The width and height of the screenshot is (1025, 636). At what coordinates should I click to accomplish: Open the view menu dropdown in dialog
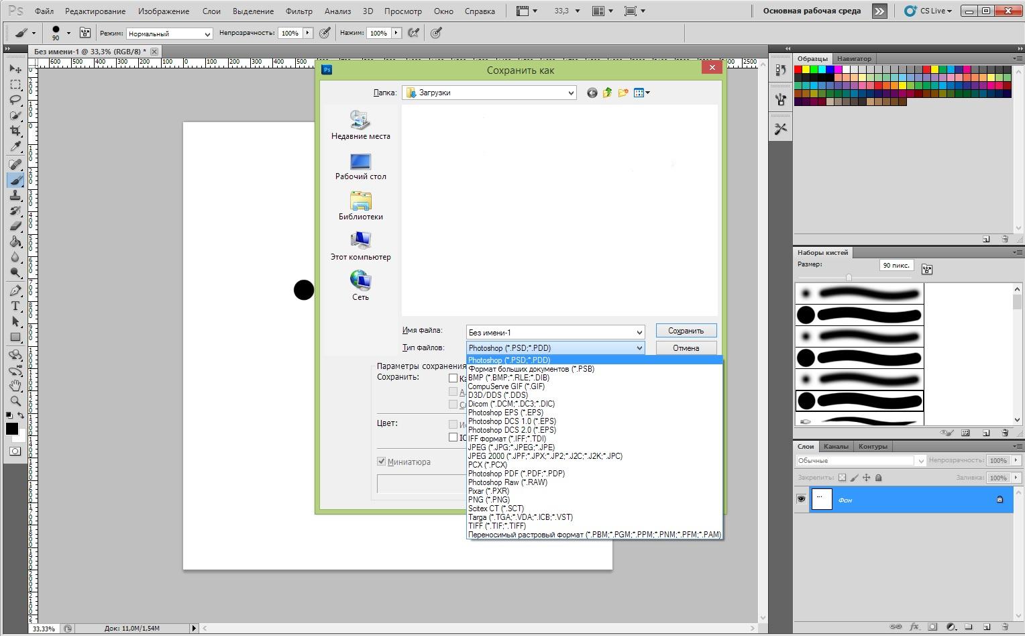pos(642,93)
